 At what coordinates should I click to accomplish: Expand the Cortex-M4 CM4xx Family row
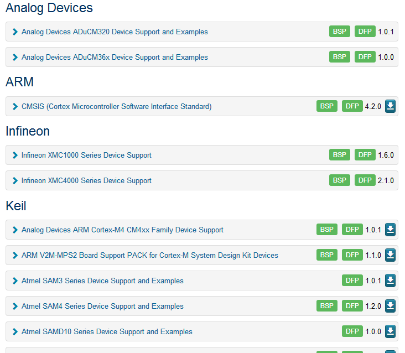coord(15,230)
